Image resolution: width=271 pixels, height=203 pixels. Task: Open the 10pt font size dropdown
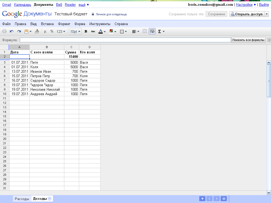[x=75, y=31]
